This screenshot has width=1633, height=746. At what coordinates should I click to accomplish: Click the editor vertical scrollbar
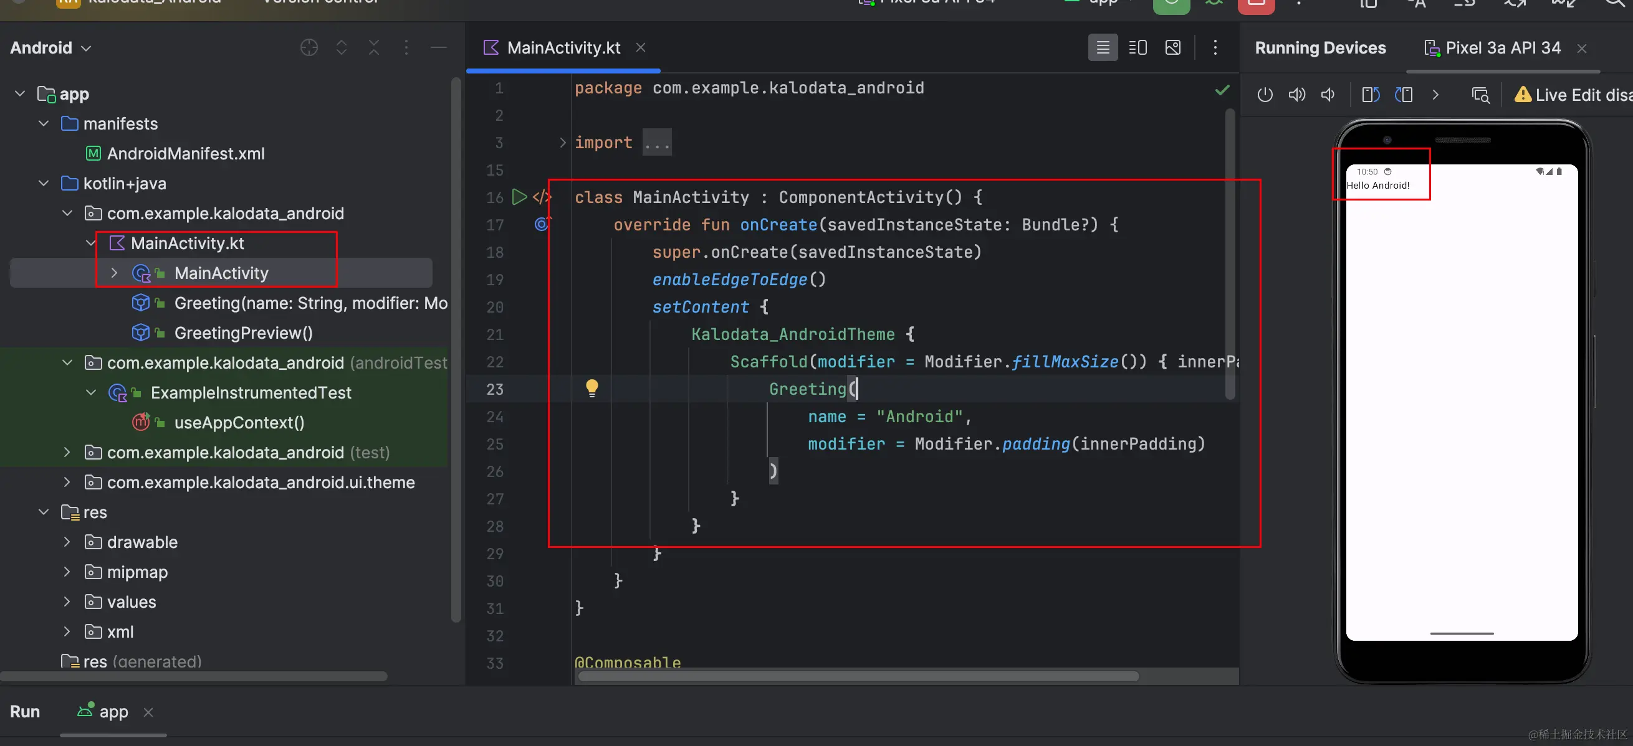[x=1230, y=253]
